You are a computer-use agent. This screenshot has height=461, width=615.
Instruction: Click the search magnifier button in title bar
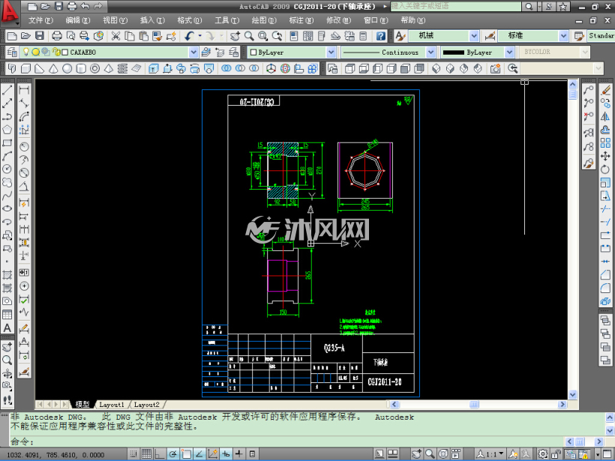529,6
